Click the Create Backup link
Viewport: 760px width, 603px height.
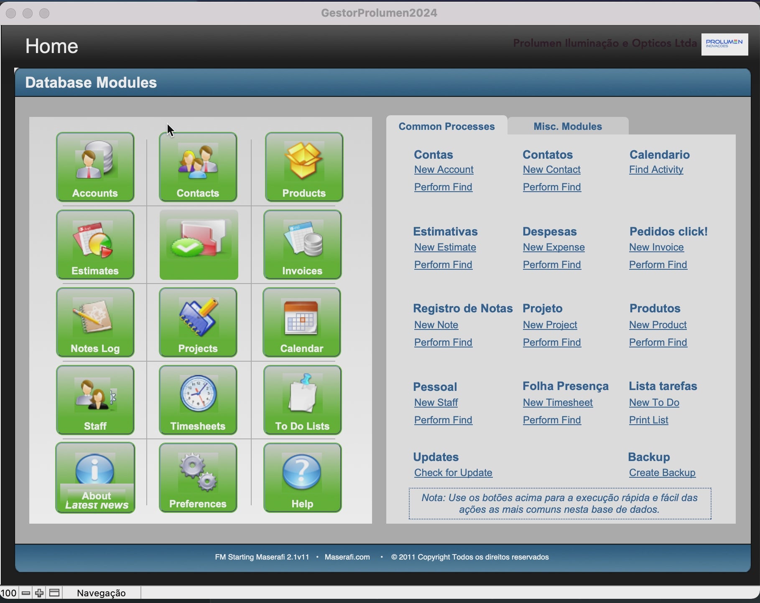[x=662, y=473]
